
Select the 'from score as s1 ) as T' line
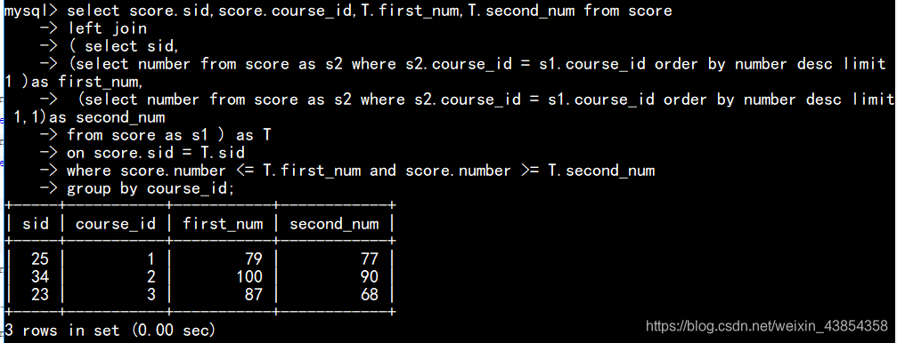point(168,135)
